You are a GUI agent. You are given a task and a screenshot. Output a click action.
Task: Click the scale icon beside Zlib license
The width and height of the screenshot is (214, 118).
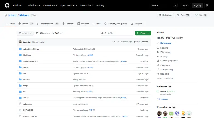[x=158, y=52]
